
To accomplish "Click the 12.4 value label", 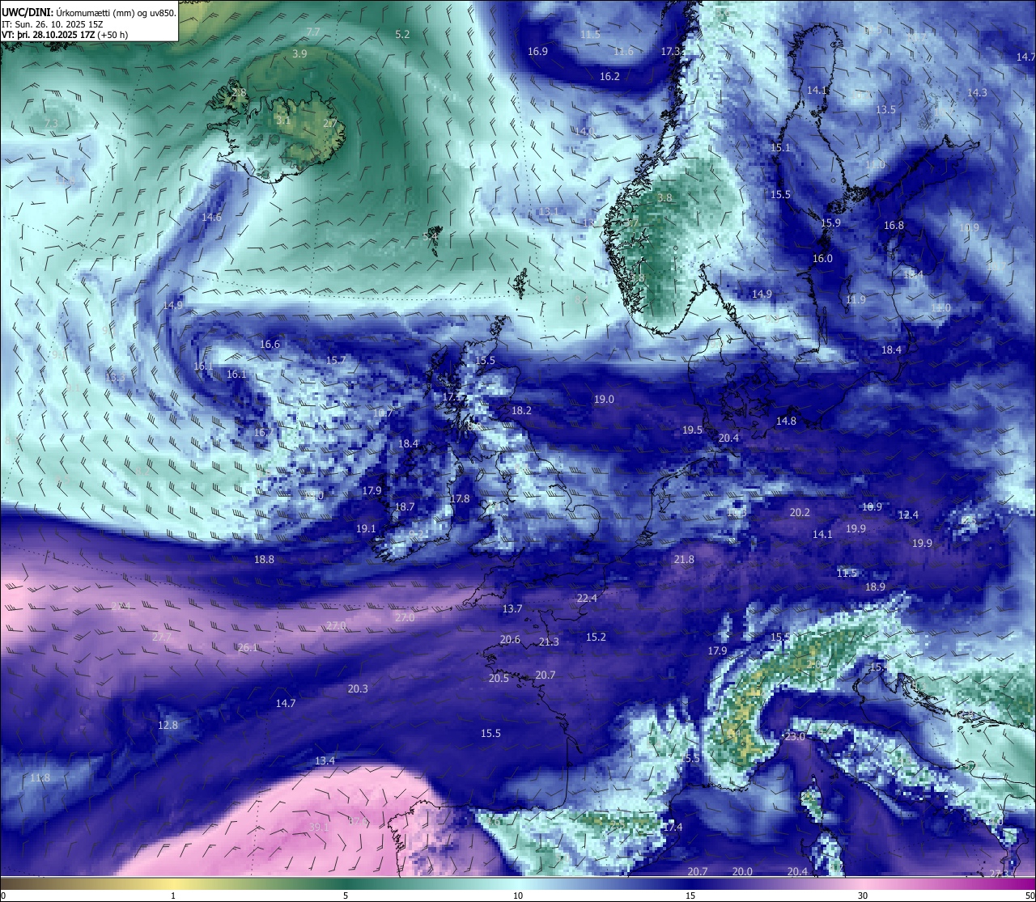I will click(x=908, y=515).
